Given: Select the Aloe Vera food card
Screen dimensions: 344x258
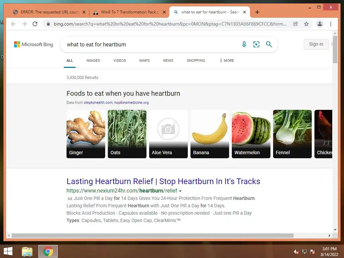Looking at the screenshot, I should pos(169,134).
